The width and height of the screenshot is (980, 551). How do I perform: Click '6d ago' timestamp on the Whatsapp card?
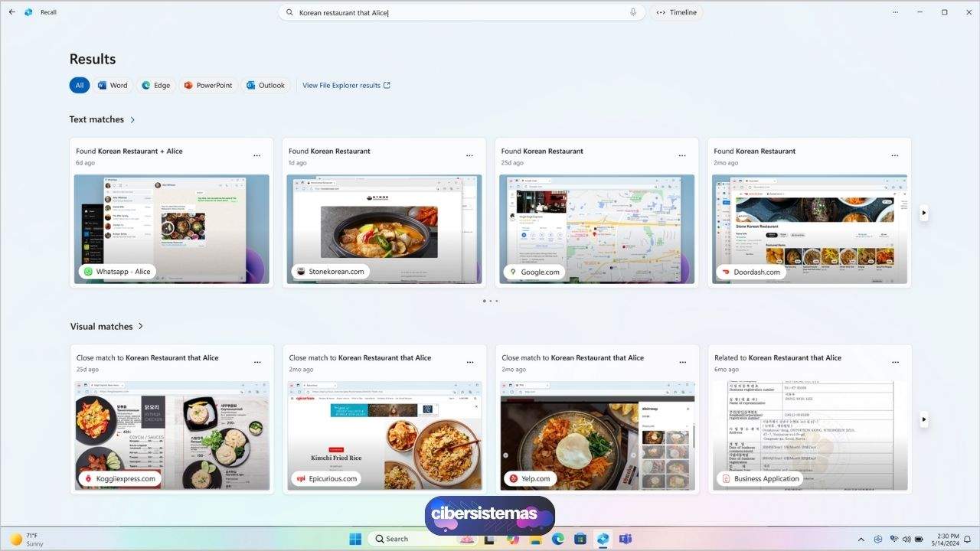pyautogui.click(x=86, y=163)
